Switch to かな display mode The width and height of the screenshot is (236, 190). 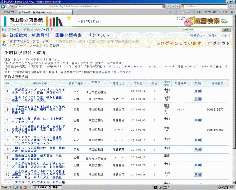point(88,21)
